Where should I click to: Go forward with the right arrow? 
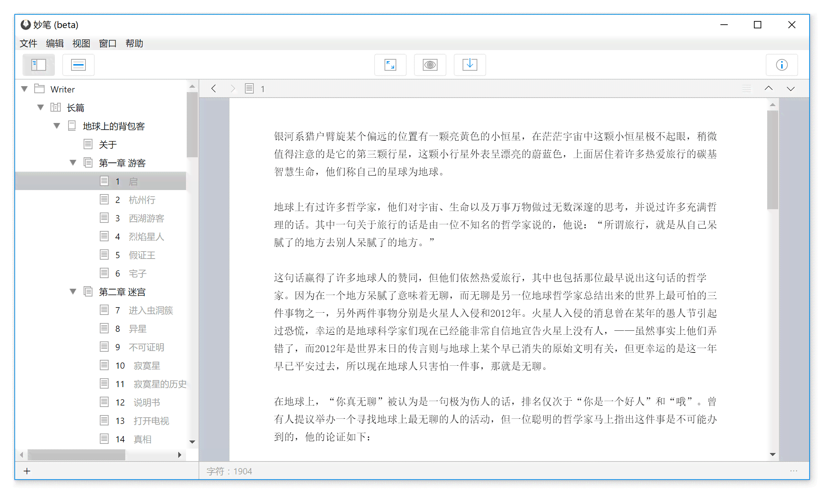tap(233, 88)
